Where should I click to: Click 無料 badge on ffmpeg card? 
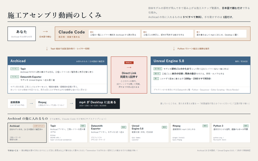click(x=205, y=126)
